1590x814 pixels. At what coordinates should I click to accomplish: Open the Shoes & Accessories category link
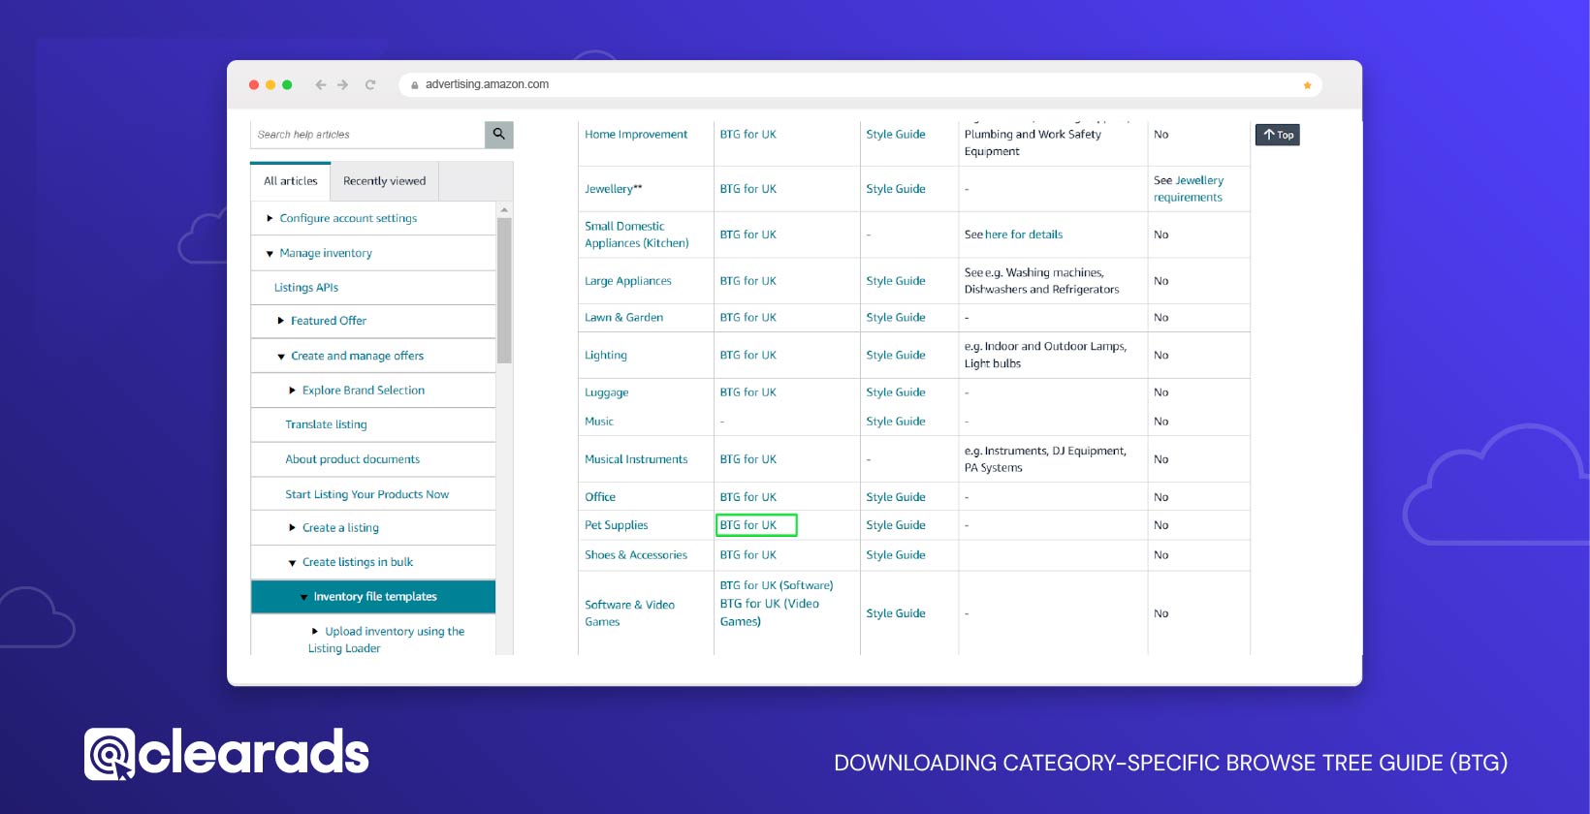coord(636,555)
